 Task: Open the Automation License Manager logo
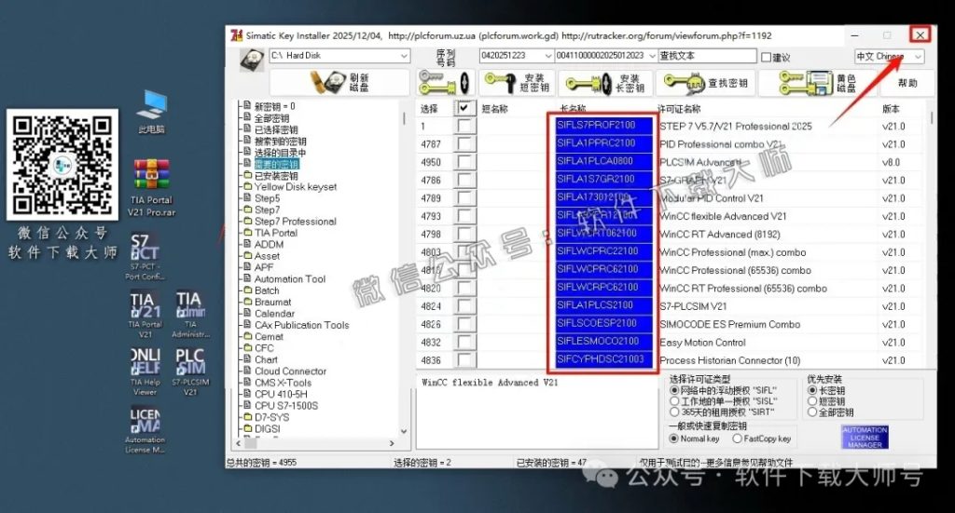[865, 437]
